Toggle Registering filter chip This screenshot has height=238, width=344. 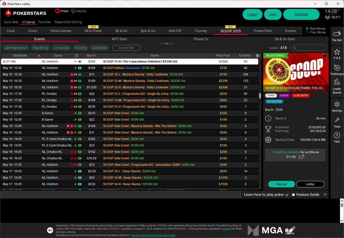pyautogui.click(x=40, y=48)
